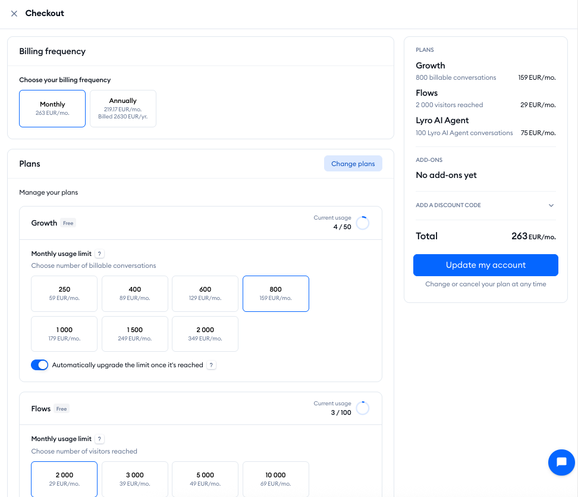The image size is (578, 497).
Task: Select the 1 000 conversations tier
Action: pos(64,334)
